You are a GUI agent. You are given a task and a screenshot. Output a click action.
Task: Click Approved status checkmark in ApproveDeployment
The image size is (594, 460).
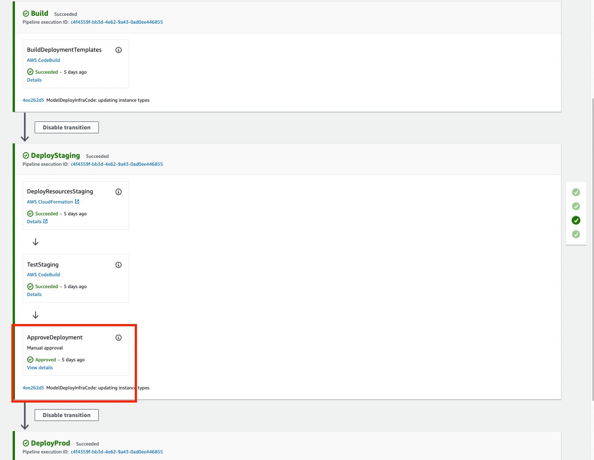pyautogui.click(x=30, y=360)
